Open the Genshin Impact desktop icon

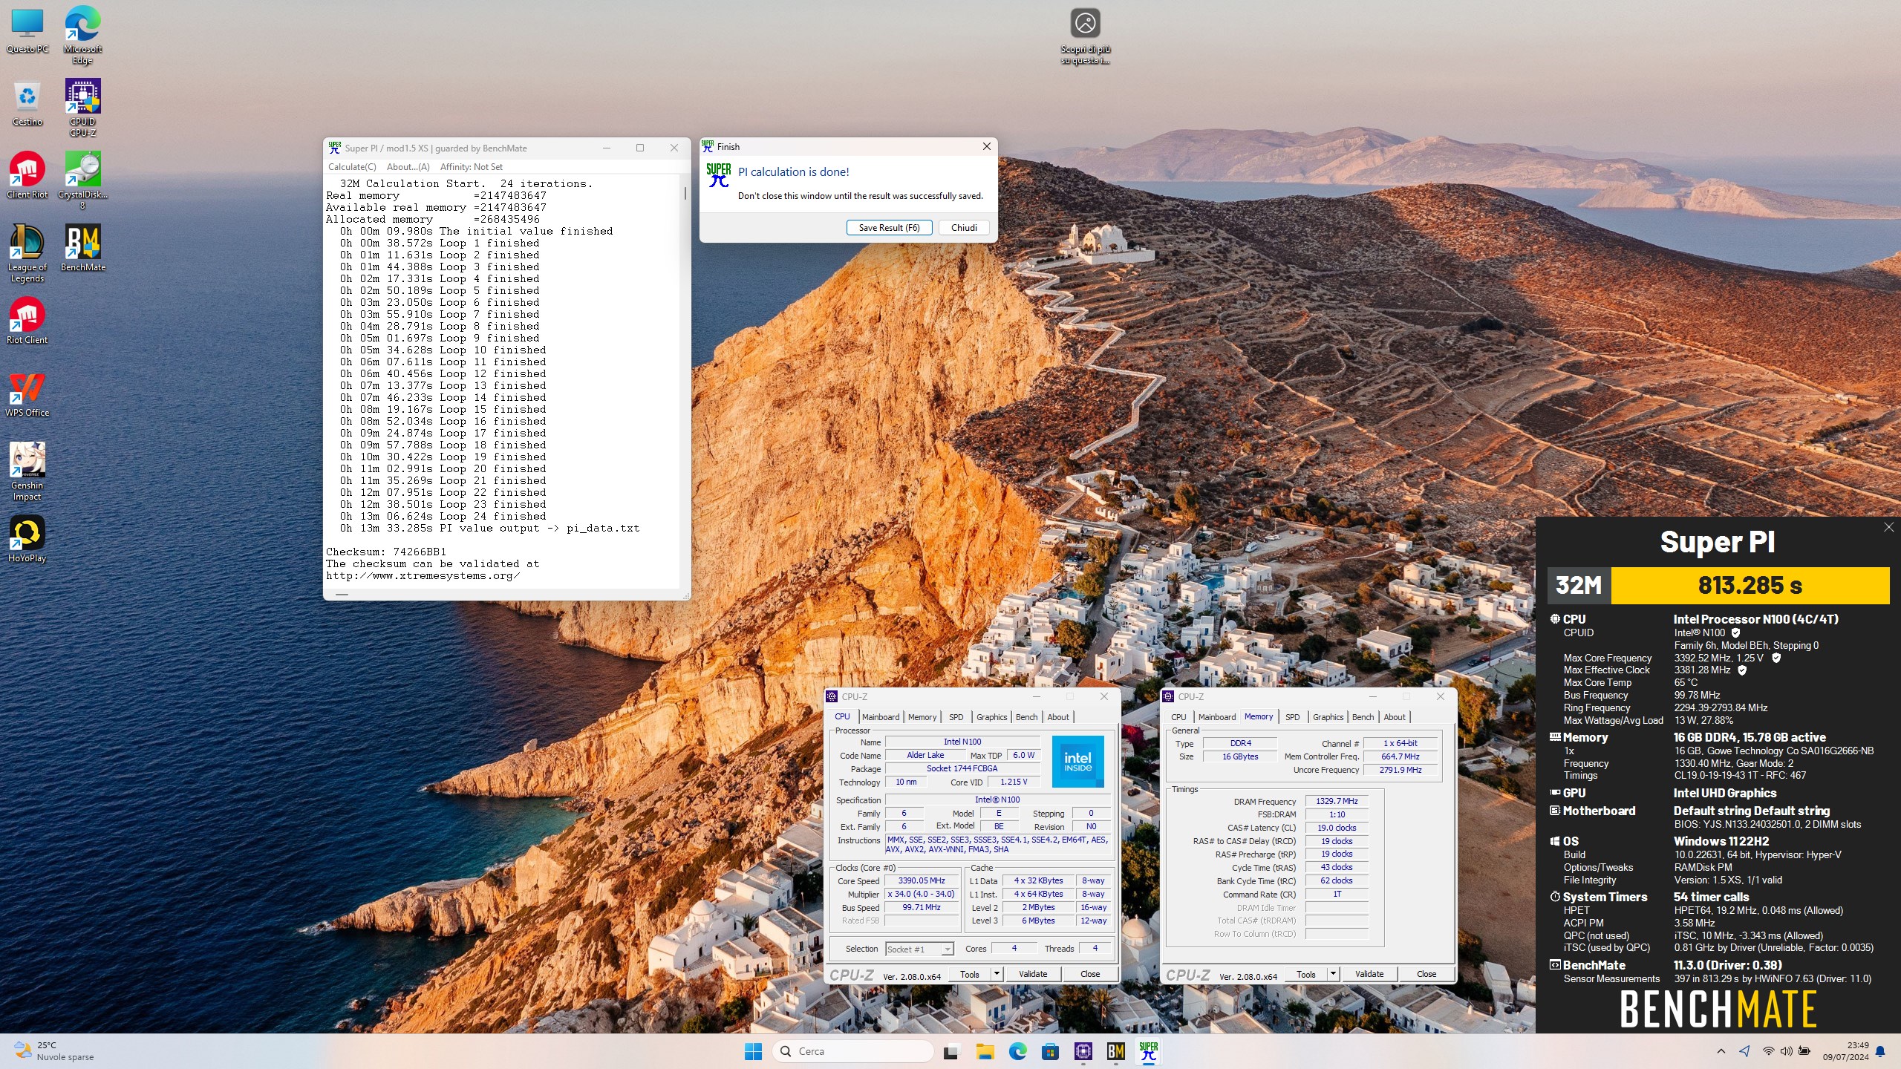27,471
